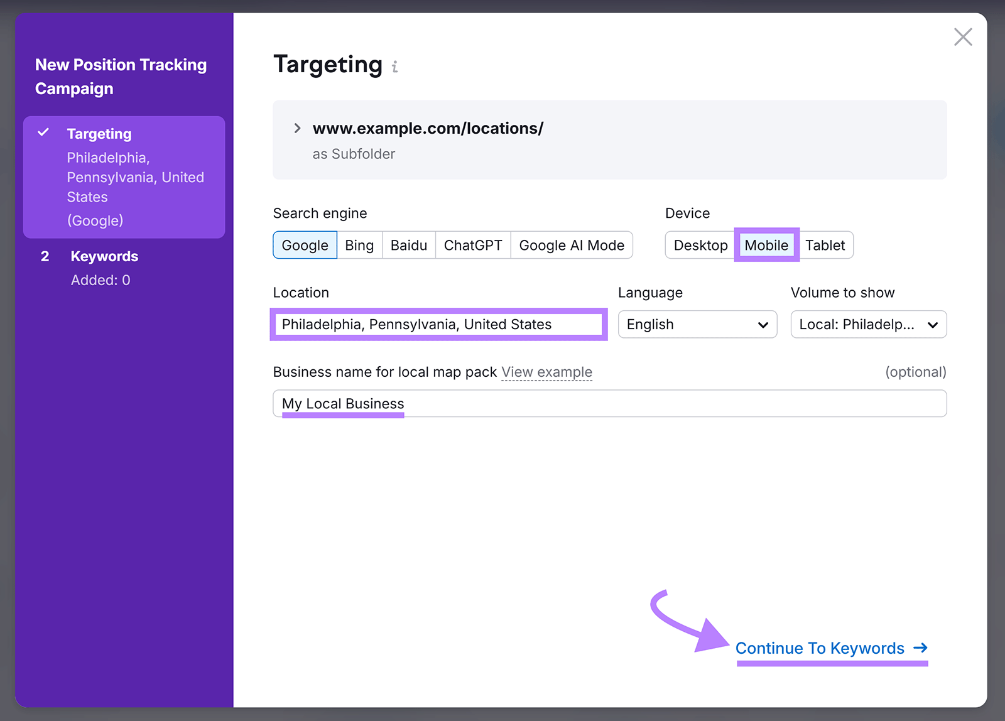Click Continue To Keywords

820,648
